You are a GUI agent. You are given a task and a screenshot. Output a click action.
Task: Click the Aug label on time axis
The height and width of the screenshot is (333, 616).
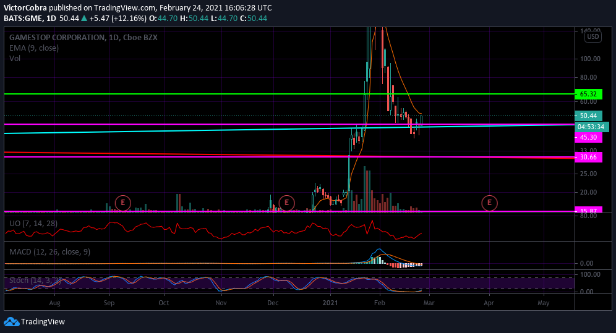54,303
